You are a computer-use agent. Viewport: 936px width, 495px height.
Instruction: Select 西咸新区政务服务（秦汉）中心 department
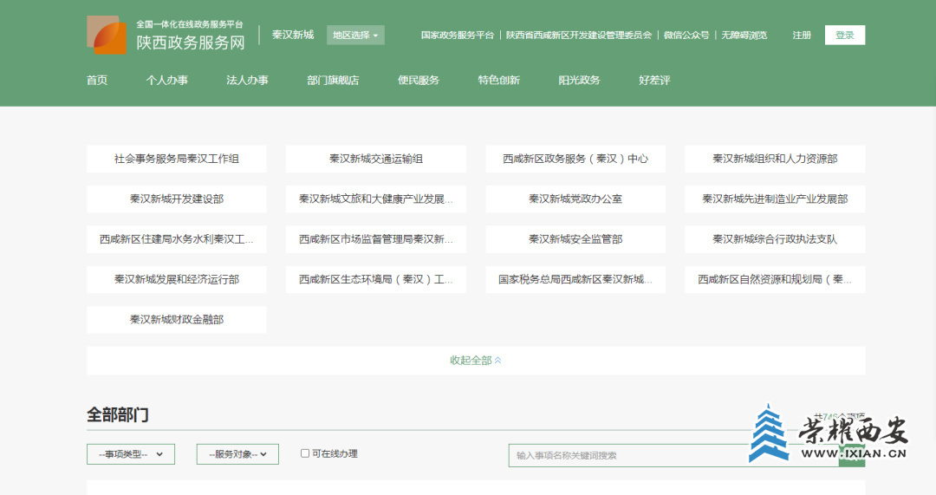[575, 159]
